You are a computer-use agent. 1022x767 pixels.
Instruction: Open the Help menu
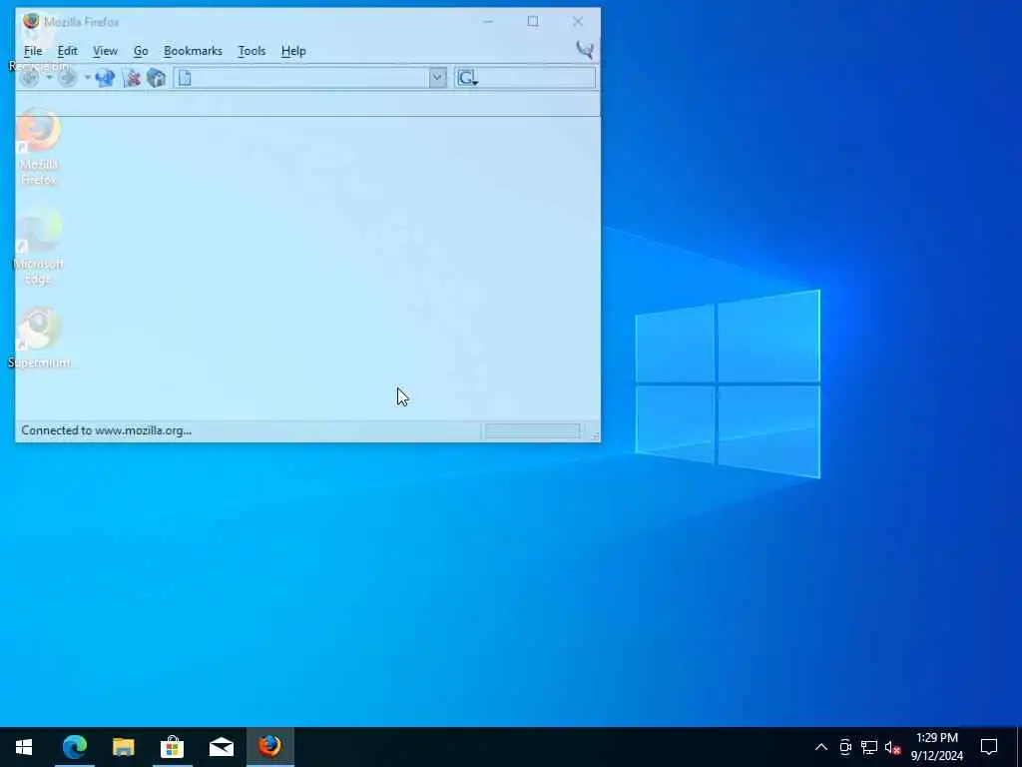click(293, 51)
